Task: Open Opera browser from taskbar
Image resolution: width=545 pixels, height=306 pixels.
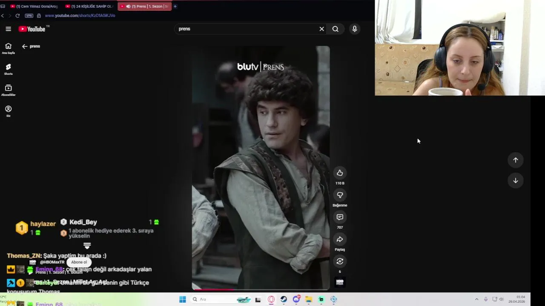Action: point(271,300)
